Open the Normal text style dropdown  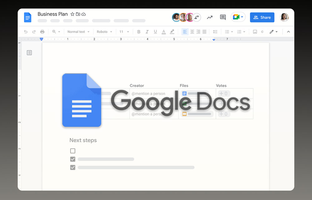coord(78,32)
